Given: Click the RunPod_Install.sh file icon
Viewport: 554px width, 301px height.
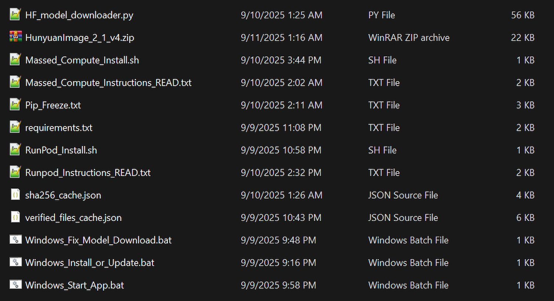Looking at the screenshot, I should [15, 150].
